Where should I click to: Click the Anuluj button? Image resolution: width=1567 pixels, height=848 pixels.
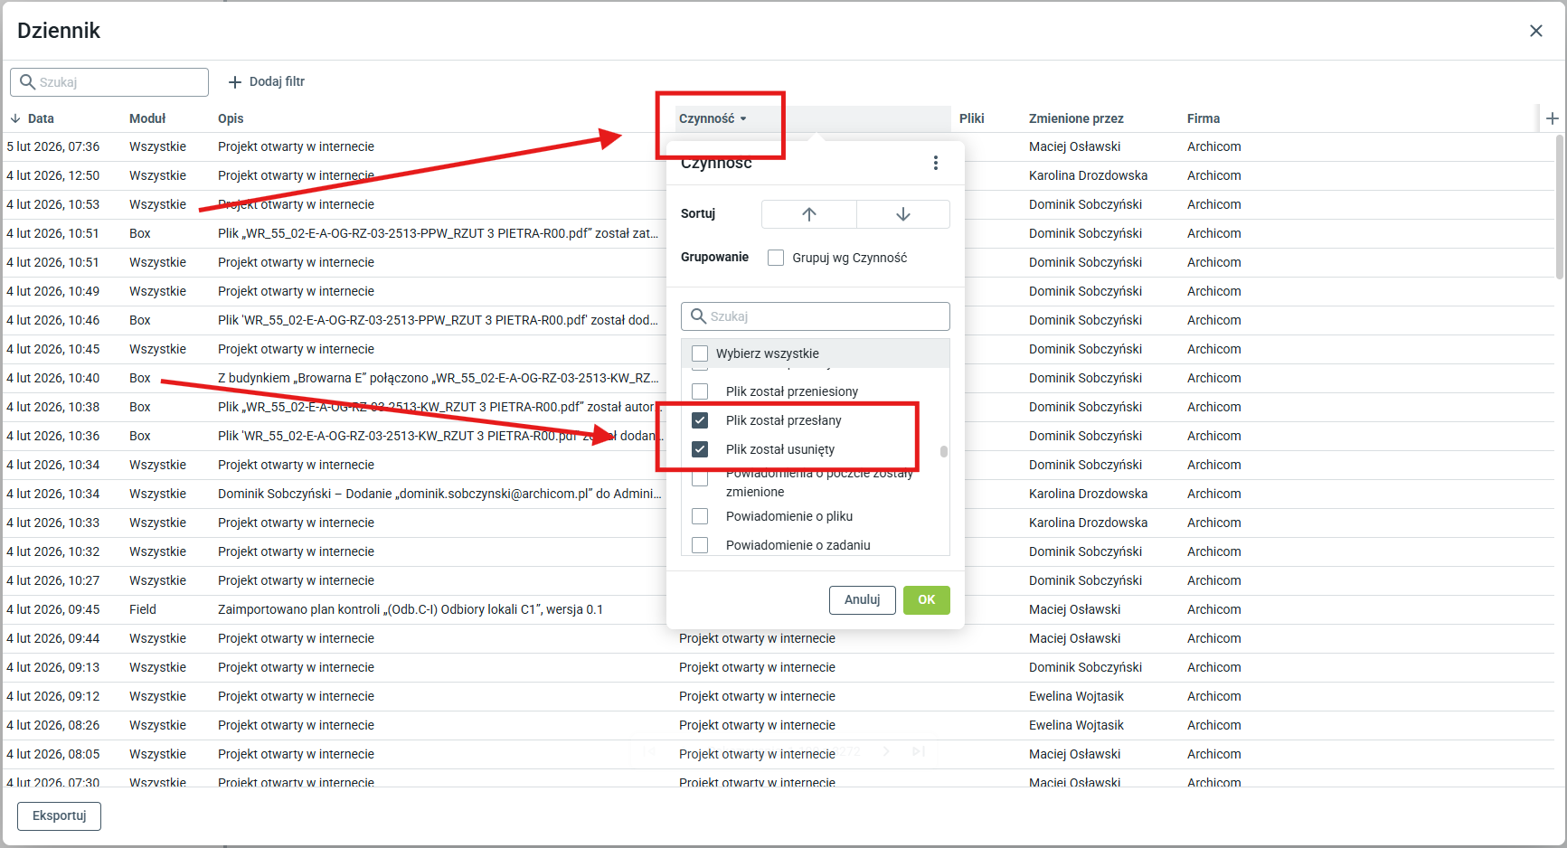point(862,599)
